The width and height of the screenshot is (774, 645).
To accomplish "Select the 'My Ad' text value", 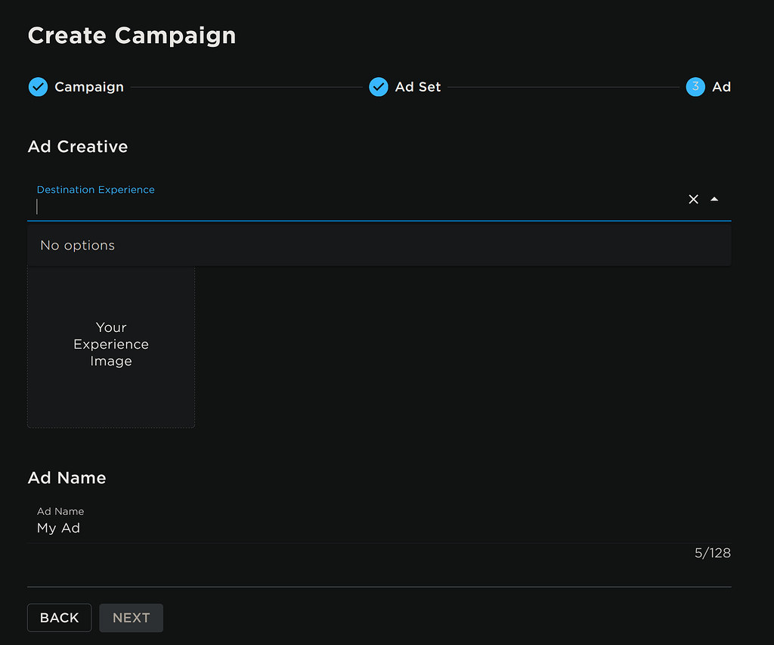I will click(58, 528).
